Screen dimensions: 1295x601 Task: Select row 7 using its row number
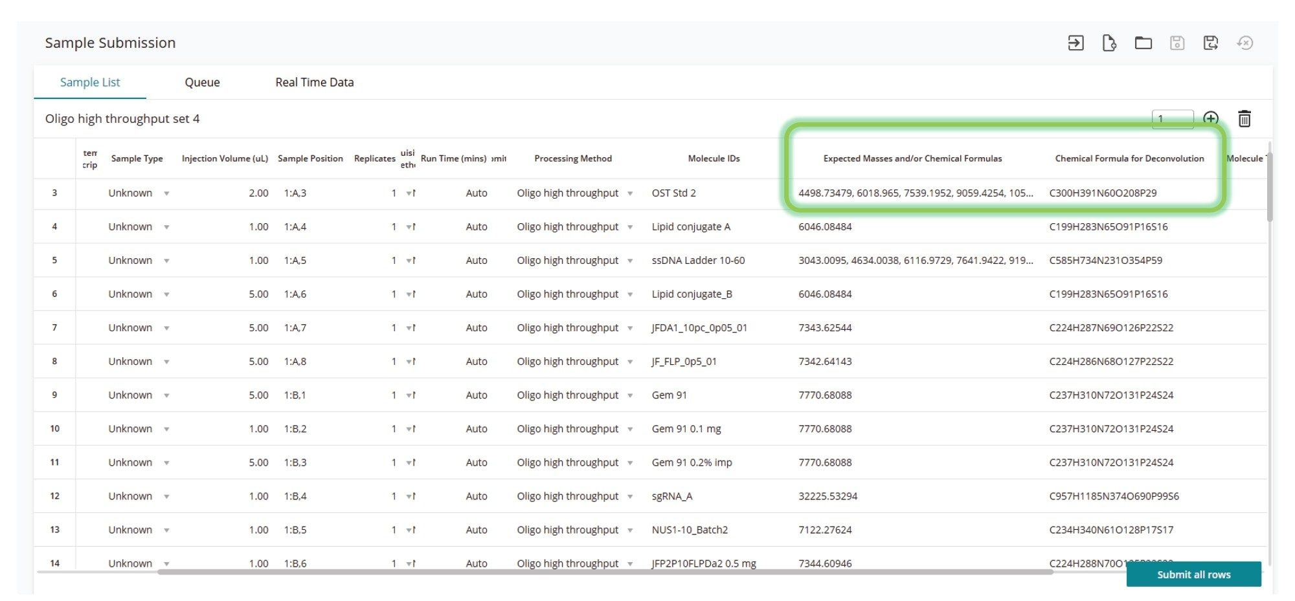pos(54,327)
